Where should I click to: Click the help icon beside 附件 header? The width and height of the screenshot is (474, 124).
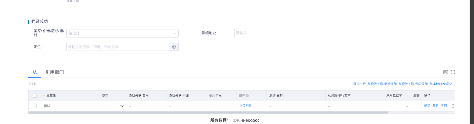click(x=247, y=96)
